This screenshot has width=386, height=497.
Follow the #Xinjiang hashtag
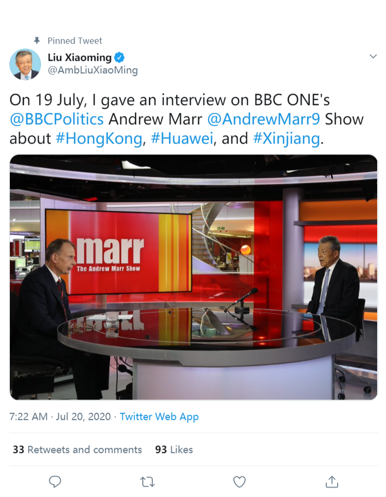pos(286,138)
